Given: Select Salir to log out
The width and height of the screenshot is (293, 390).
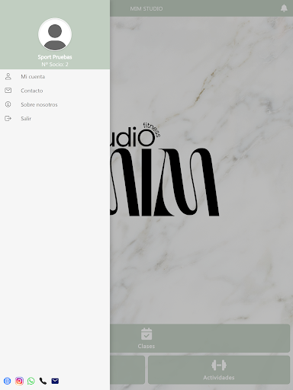Looking at the screenshot, I should [55, 118].
